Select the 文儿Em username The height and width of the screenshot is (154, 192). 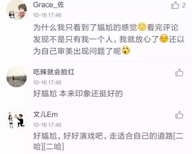point(45,115)
